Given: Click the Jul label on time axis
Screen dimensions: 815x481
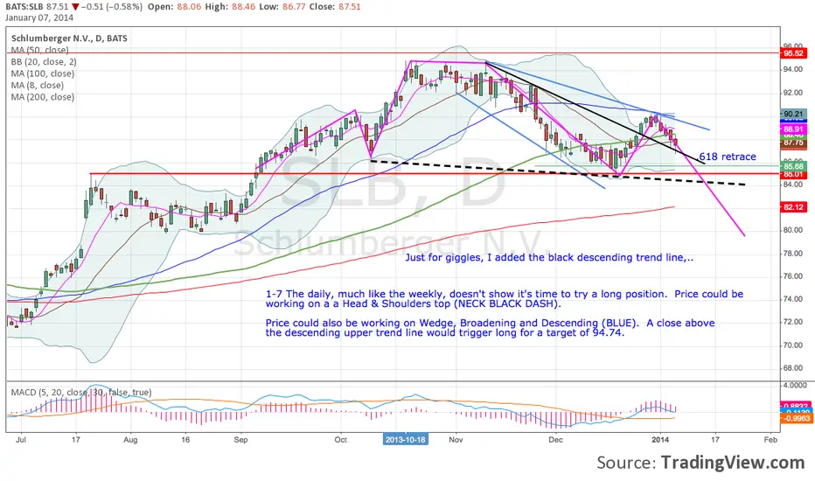Looking at the screenshot, I should click(21, 439).
